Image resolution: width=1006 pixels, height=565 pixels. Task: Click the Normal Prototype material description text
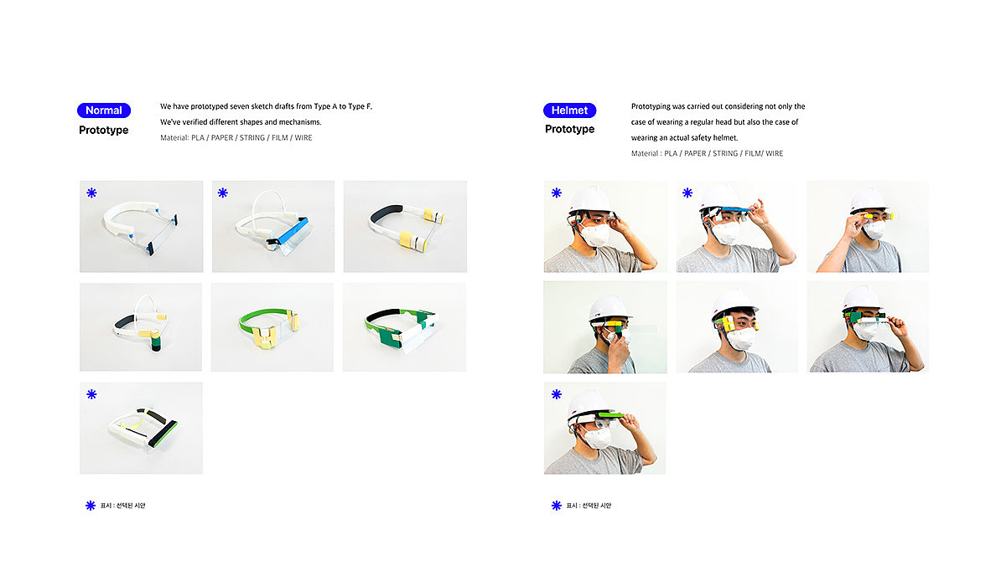(236, 137)
